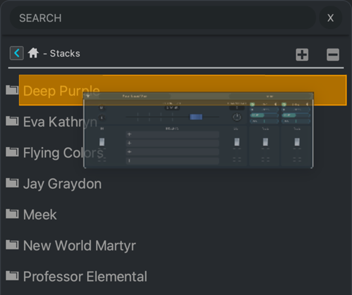Click the disclosure triangle on dragged preview
The width and height of the screenshot is (352, 295).
click(88, 96)
